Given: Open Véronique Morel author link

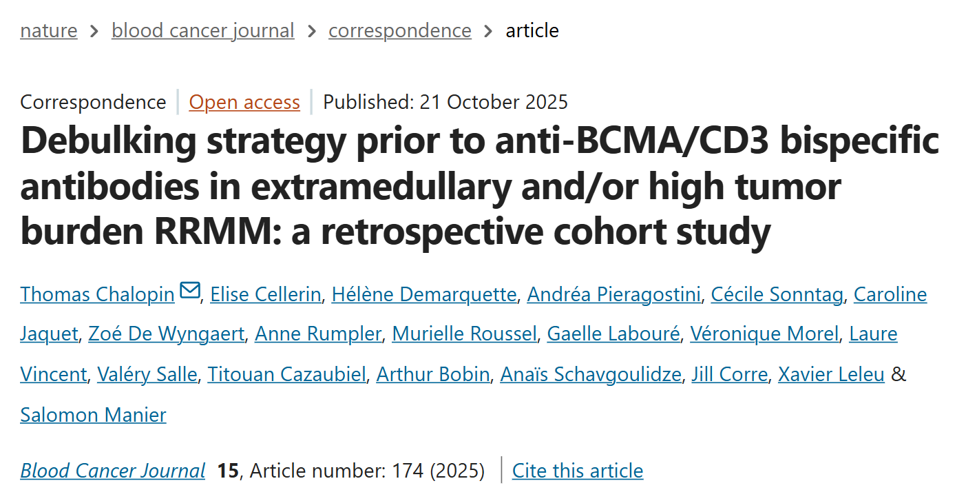Looking at the screenshot, I should (x=764, y=334).
